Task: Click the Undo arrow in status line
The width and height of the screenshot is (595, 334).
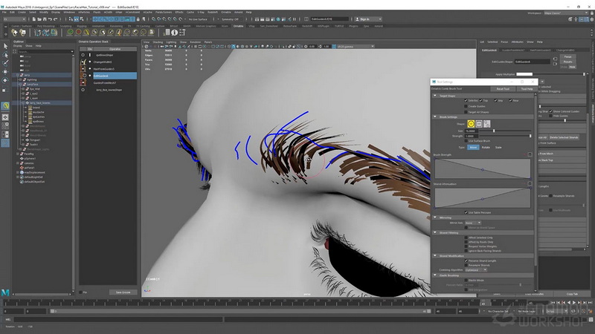Action: coord(50,19)
